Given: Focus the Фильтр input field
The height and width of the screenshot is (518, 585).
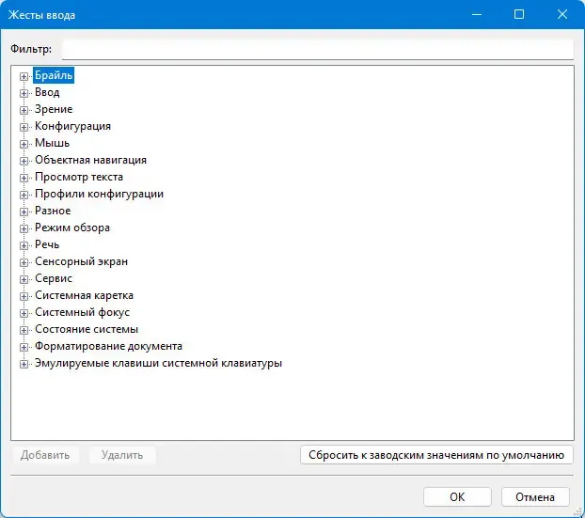Looking at the screenshot, I should click(x=318, y=49).
